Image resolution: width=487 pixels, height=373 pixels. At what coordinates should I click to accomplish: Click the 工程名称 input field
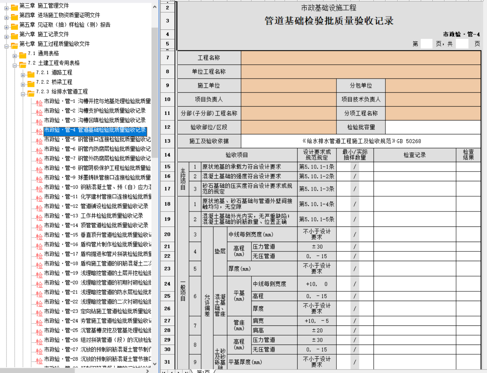pyautogui.click(x=361, y=58)
